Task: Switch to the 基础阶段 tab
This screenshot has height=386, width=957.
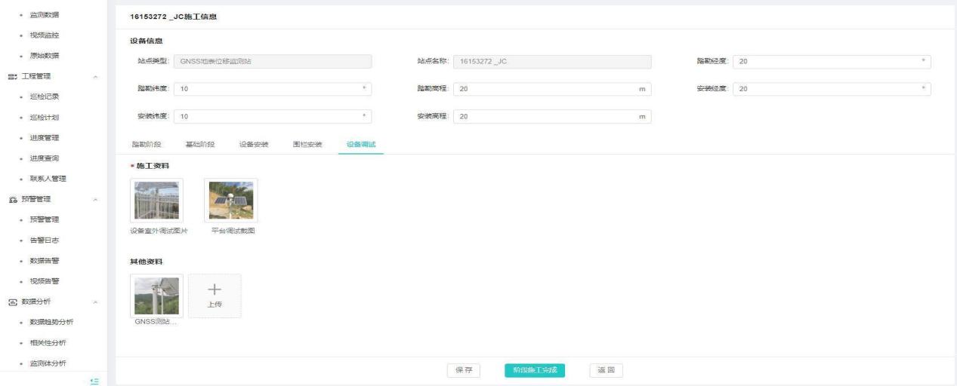Action: tap(200, 144)
